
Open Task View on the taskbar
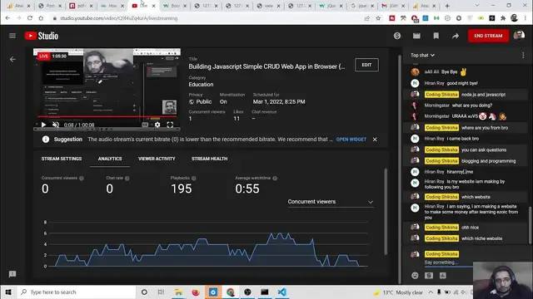pyautogui.click(x=161, y=292)
